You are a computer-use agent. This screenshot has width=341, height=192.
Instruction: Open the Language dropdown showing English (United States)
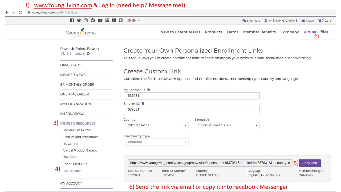tap(227, 125)
